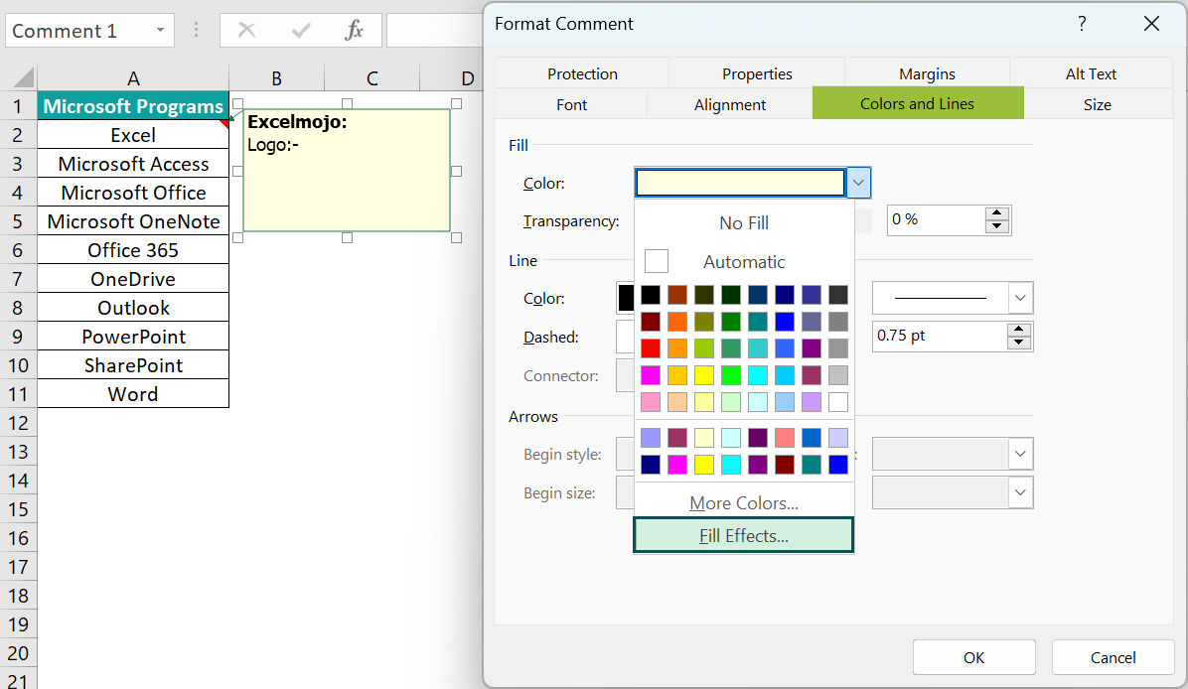Pick the red color swatch
The width and height of the screenshot is (1188, 689).
pyautogui.click(x=650, y=348)
